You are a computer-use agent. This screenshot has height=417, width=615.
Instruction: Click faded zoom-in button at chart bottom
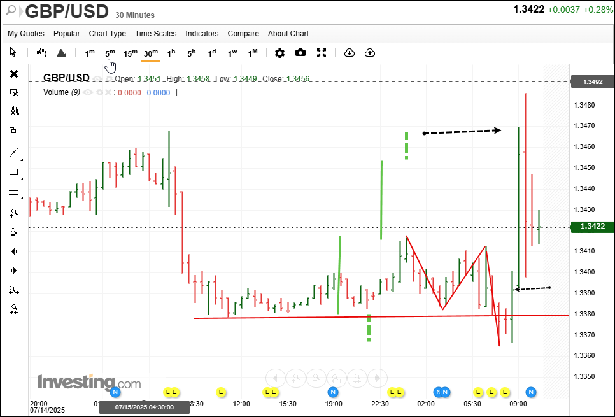point(296,378)
